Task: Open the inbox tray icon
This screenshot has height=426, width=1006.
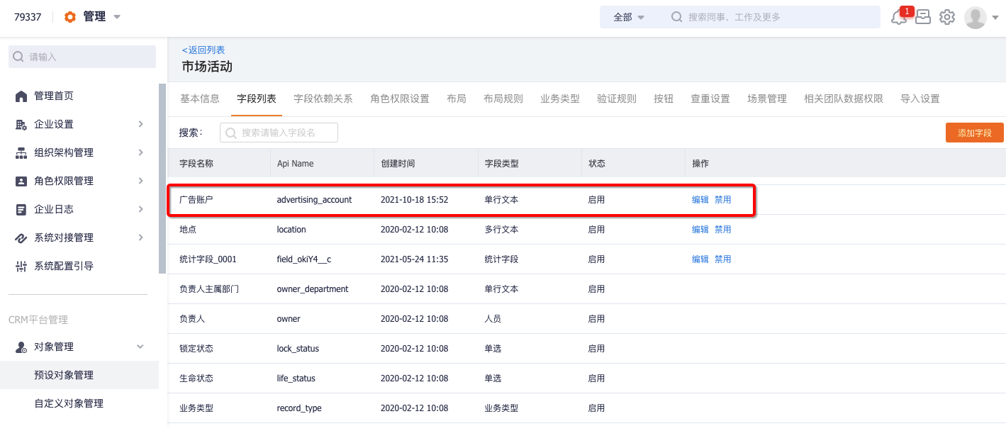Action: (922, 17)
